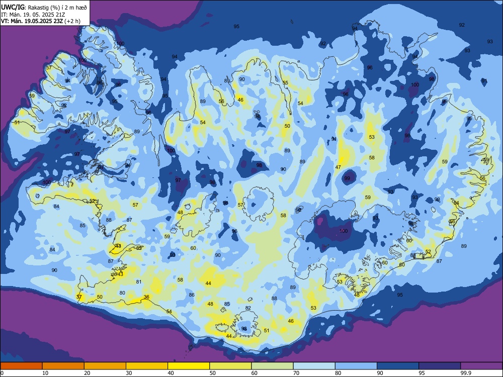Click the value 36 on the southwest coast
Image resolution: width=503 pixels, height=377 pixels.
[146, 297]
